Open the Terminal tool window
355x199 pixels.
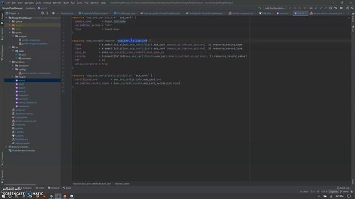pyautogui.click(x=54, y=188)
